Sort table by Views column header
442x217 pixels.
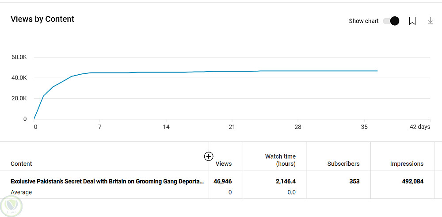[x=223, y=164]
